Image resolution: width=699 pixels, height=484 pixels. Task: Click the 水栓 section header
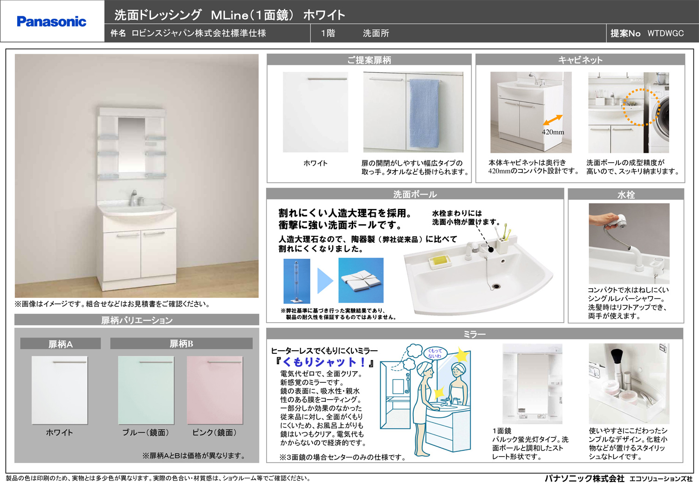tap(626, 194)
